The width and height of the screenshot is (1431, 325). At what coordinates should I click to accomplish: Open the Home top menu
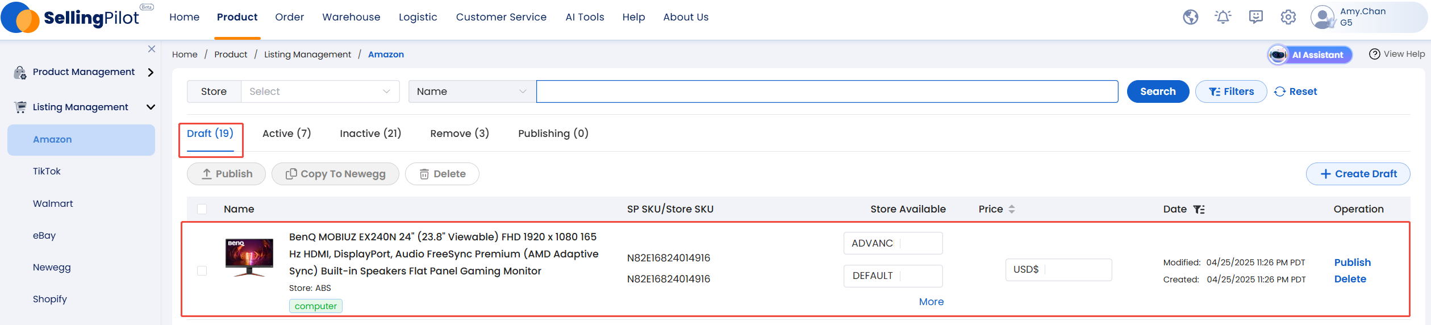tap(185, 17)
